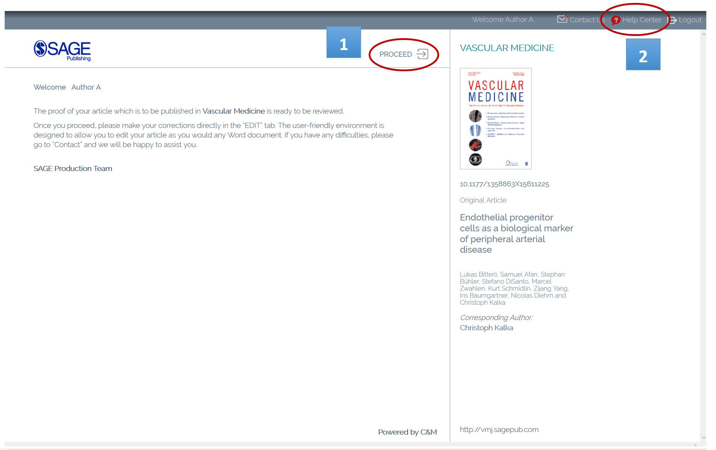Open the Contact Us link
This screenshot has width=716, height=450.
pos(586,20)
